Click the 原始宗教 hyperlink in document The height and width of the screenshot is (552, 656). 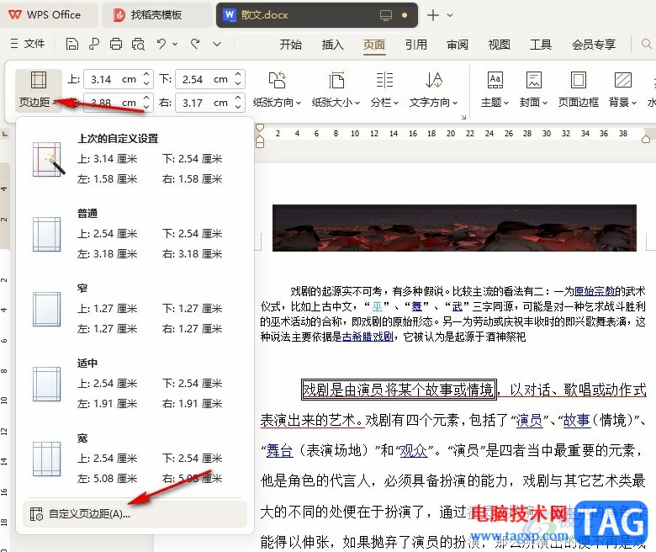[594, 291]
